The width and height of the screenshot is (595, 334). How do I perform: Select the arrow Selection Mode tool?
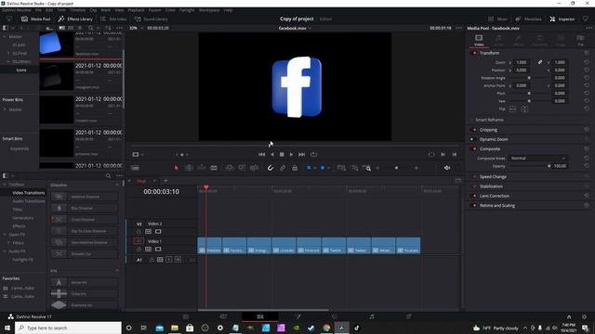coord(176,168)
